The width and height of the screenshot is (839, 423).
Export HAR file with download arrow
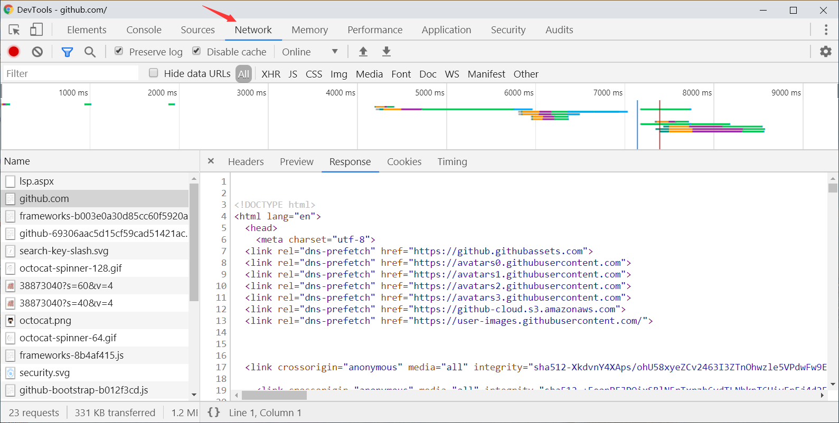pyautogui.click(x=386, y=52)
